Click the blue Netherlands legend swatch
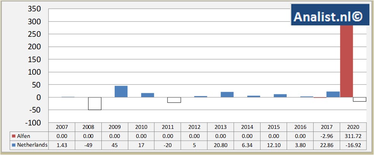374x155 pixels. 13,145
